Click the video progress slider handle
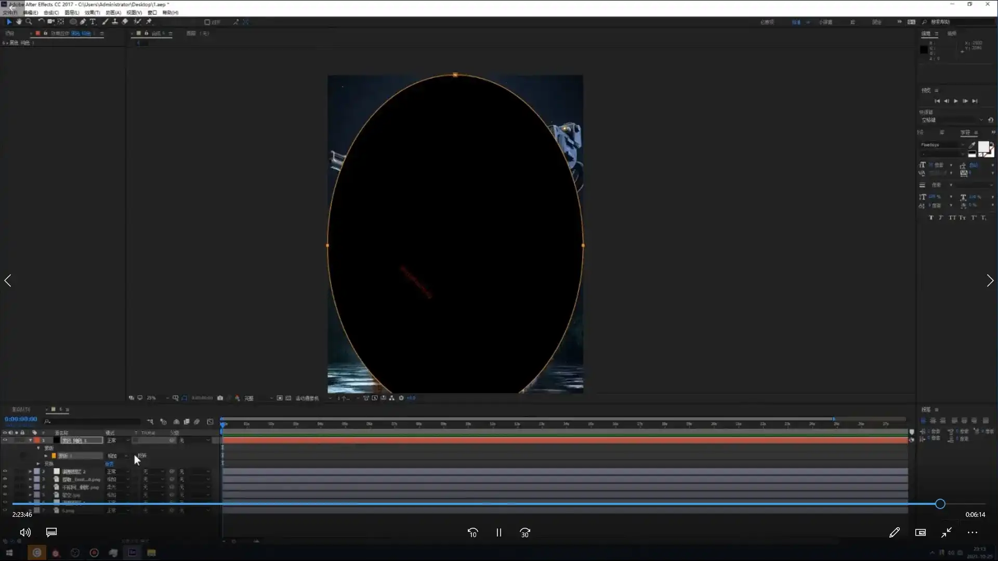This screenshot has width=998, height=561. [940, 504]
